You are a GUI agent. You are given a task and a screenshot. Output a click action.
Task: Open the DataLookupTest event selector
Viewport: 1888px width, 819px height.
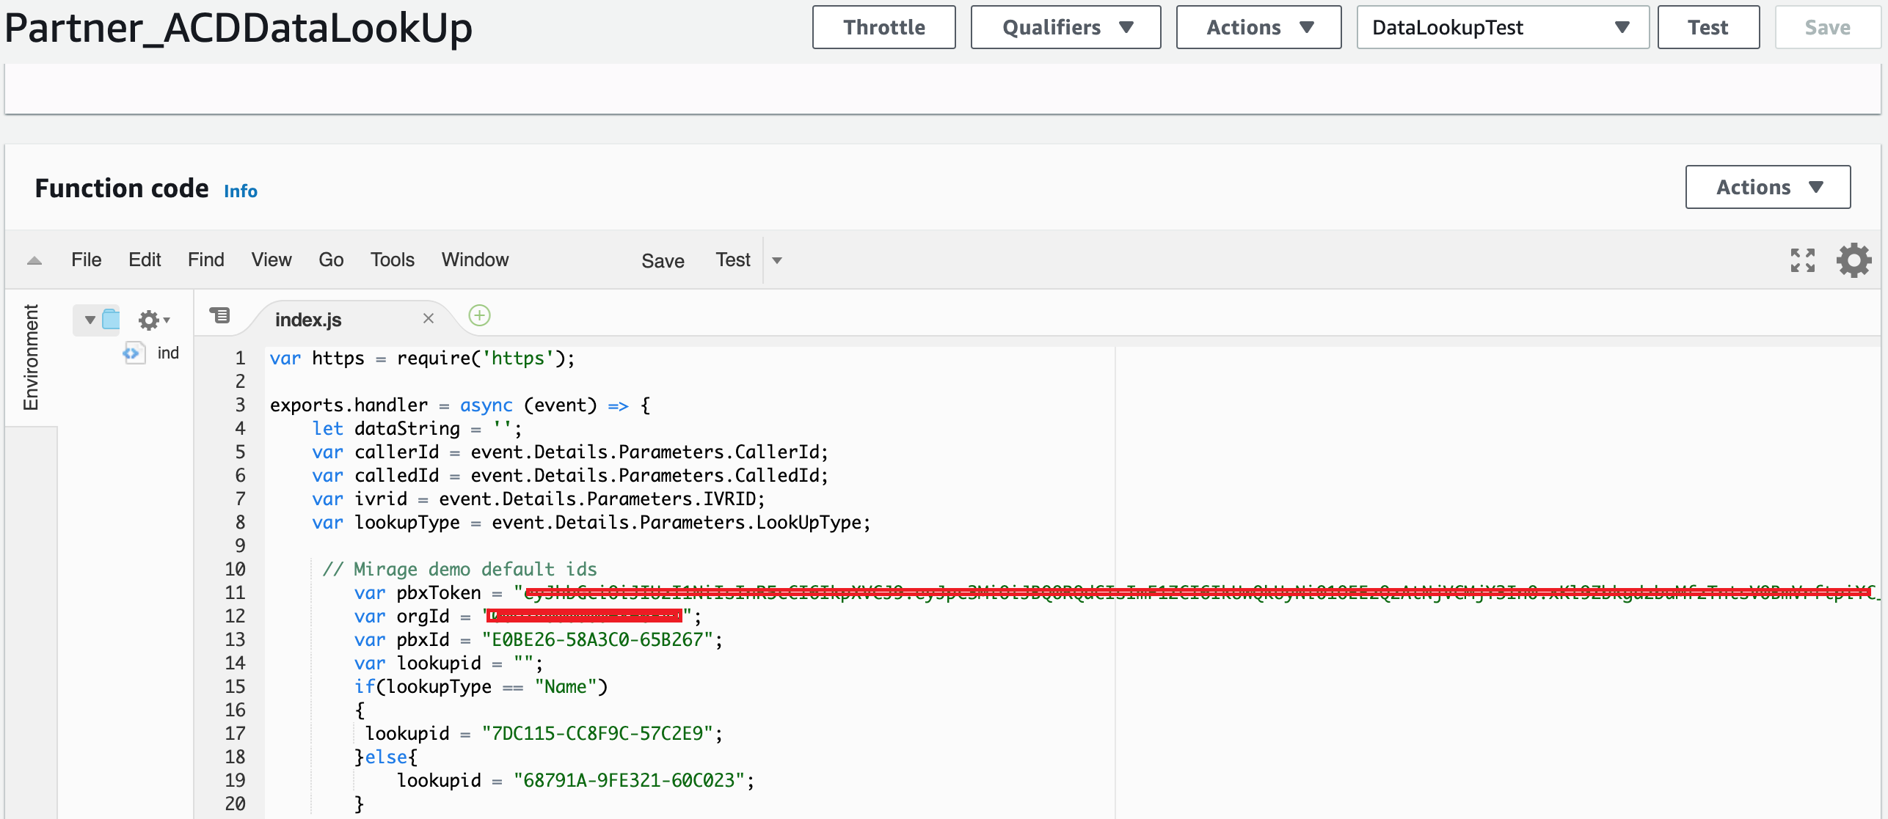coord(1503,27)
